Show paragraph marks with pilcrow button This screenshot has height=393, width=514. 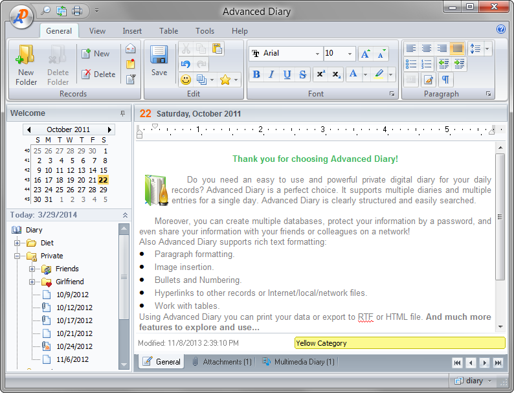(x=445, y=80)
